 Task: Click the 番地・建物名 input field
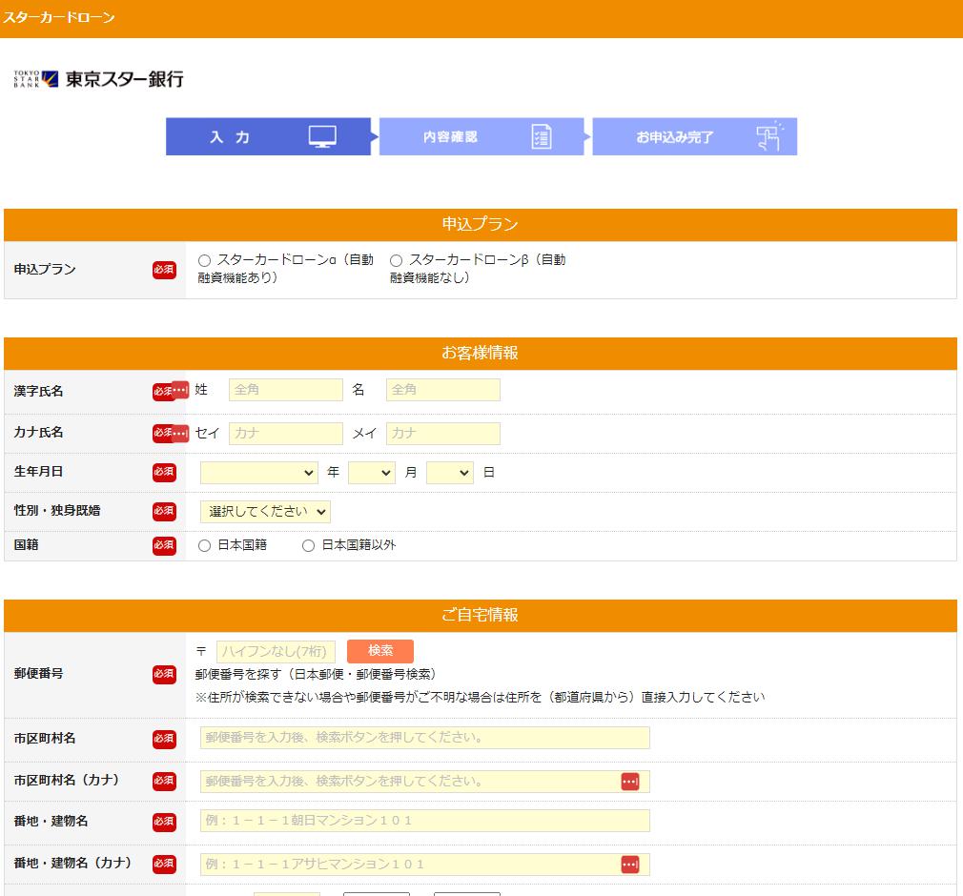click(x=425, y=821)
